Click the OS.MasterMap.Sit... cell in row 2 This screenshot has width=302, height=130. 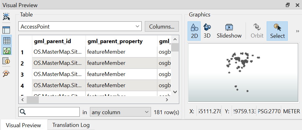point(59,63)
